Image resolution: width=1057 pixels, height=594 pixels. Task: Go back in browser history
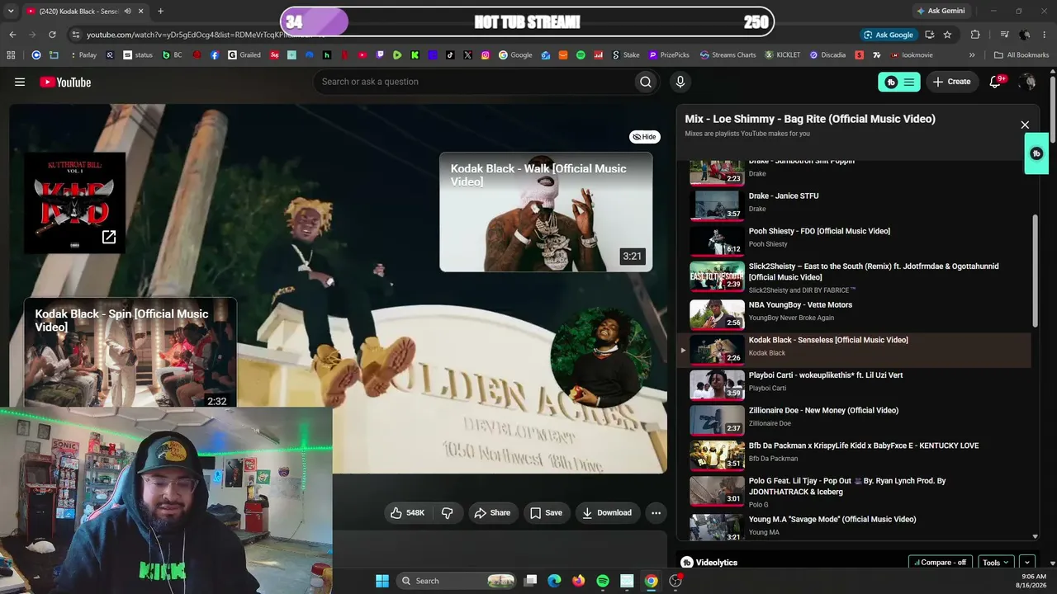point(12,35)
